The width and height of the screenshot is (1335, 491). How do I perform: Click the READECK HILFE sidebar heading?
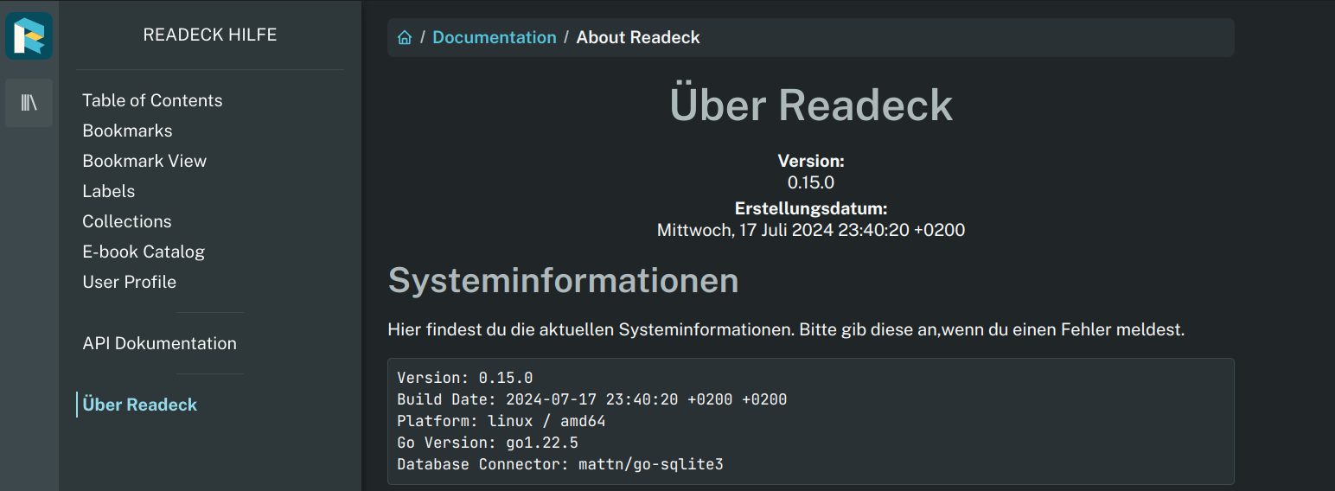[210, 35]
